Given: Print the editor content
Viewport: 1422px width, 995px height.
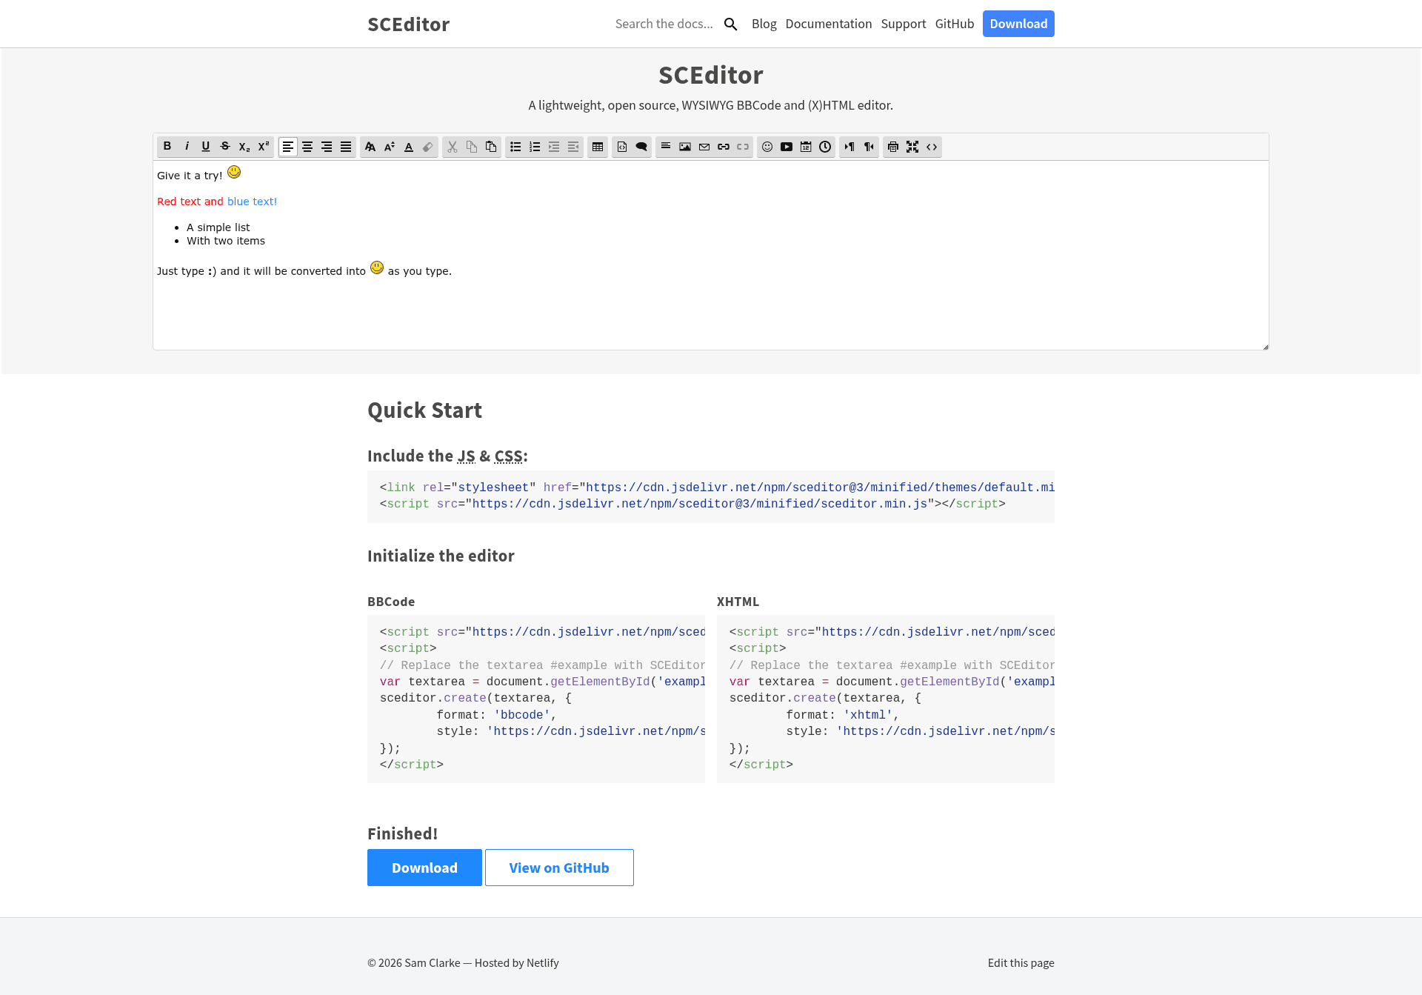Looking at the screenshot, I should (893, 147).
